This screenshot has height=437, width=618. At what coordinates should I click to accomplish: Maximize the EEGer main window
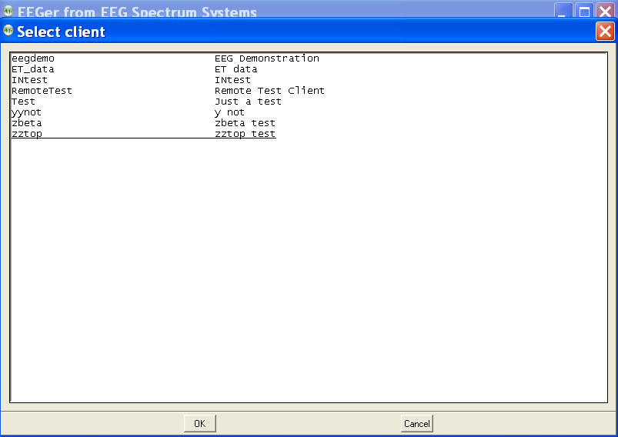(585, 12)
